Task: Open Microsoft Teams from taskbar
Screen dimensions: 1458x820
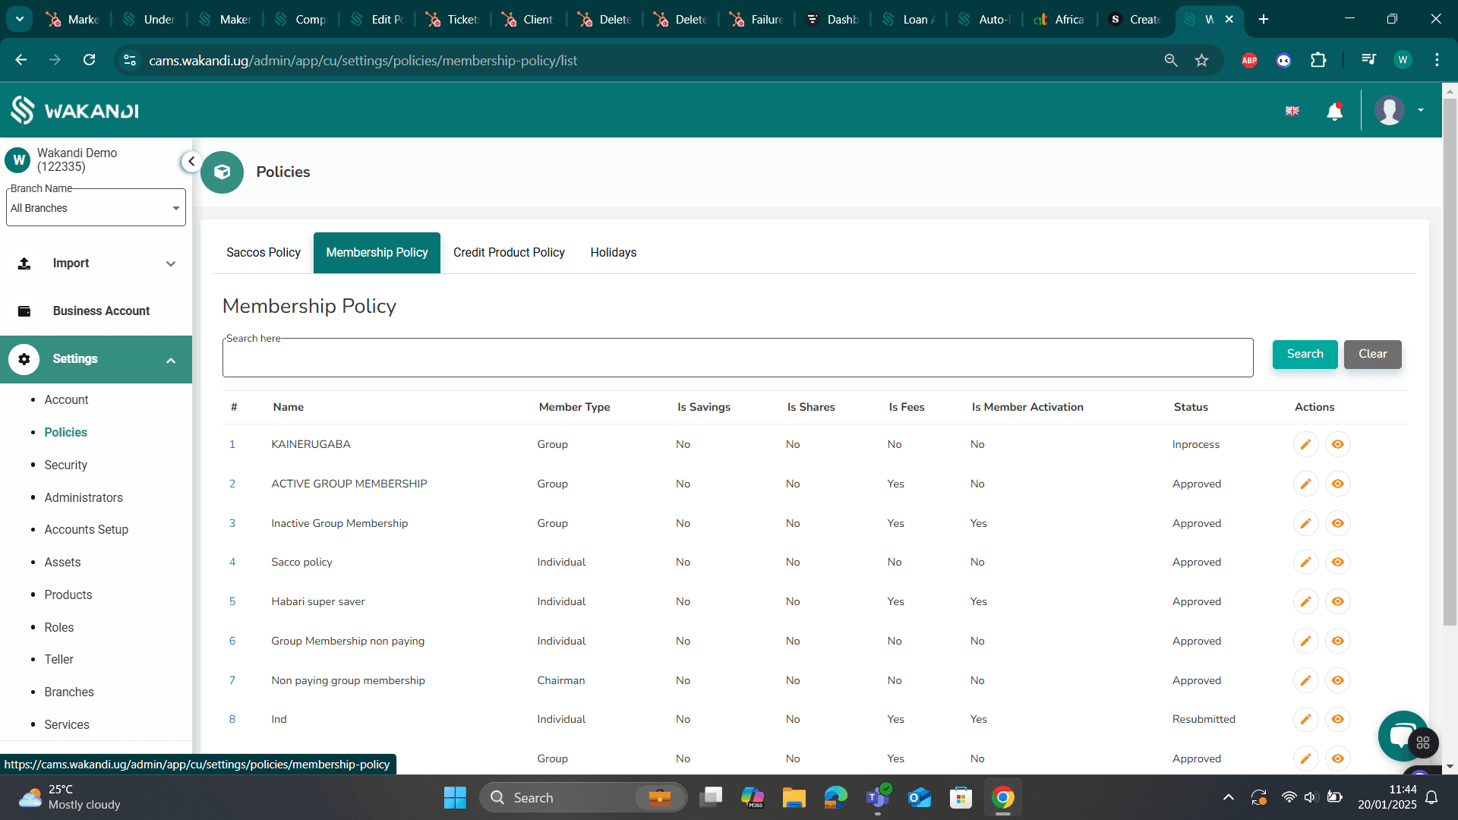Action: (878, 798)
